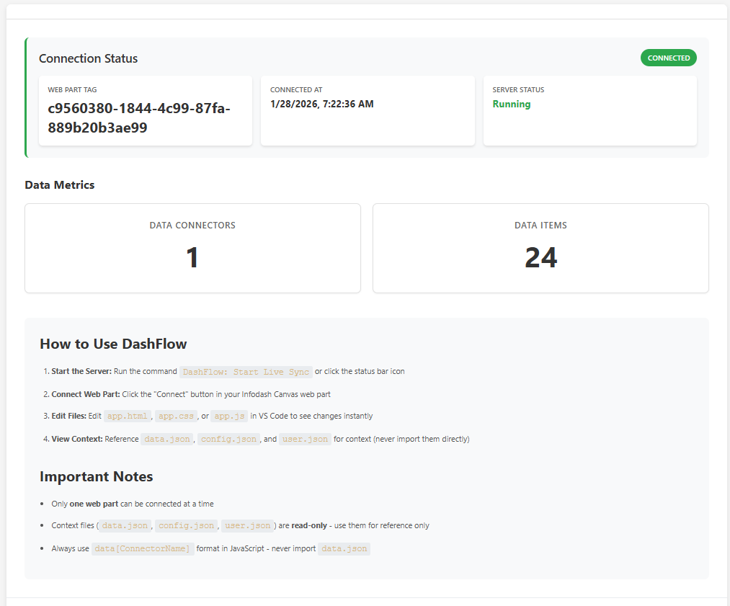730x606 pixels.
Task: Click the app.css code chip
Action: [176, 416]
